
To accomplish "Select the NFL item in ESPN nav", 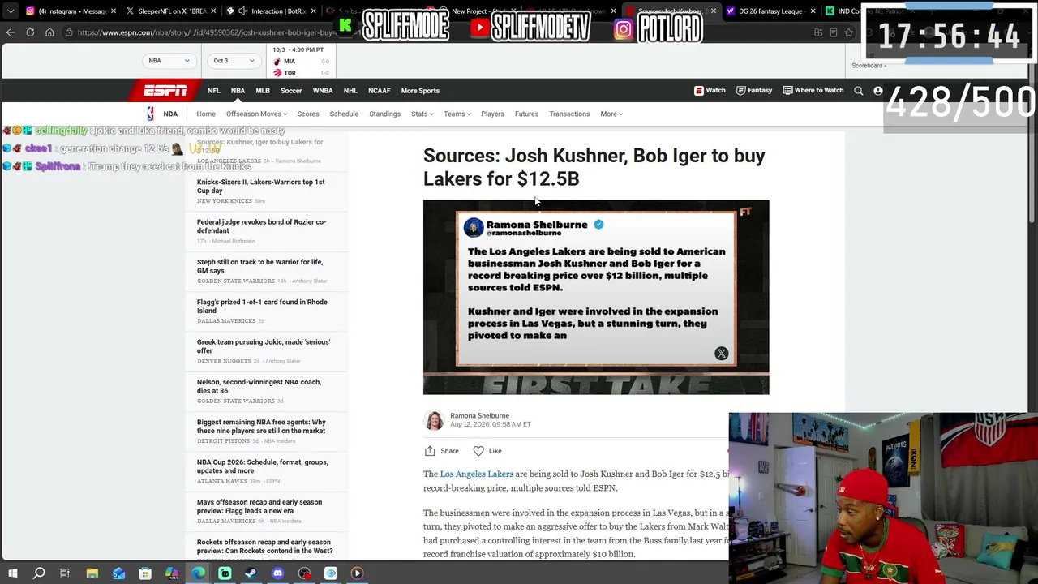I will 213,91.
